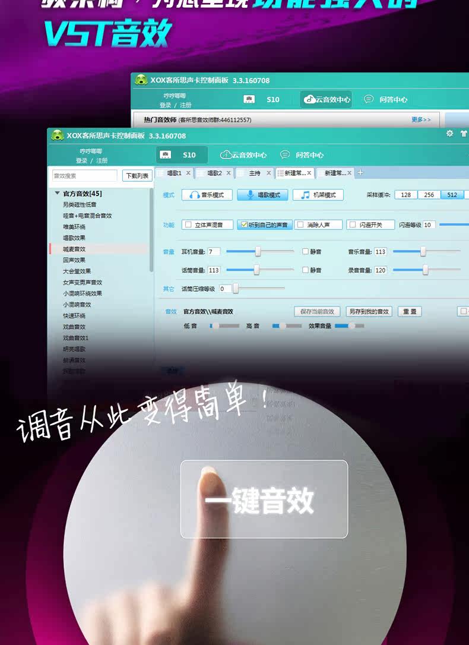Uncheck 听到自己的声音
The width and height of the screenshot is (469, 645).
coord(244,225)
